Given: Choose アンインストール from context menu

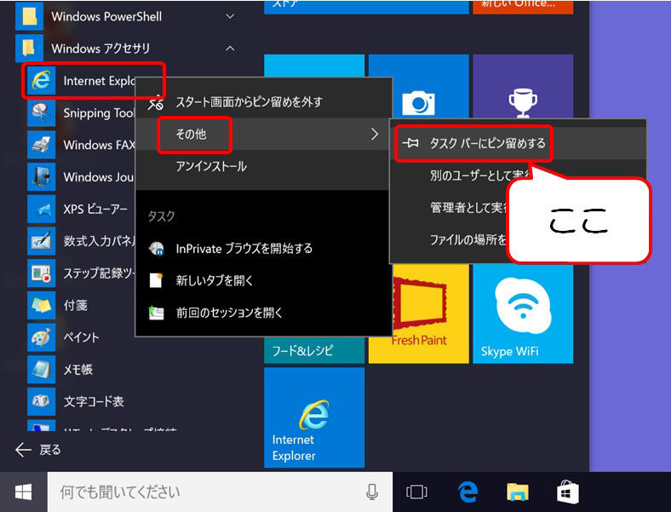Looking at the screenshot, I should (264, 166).
